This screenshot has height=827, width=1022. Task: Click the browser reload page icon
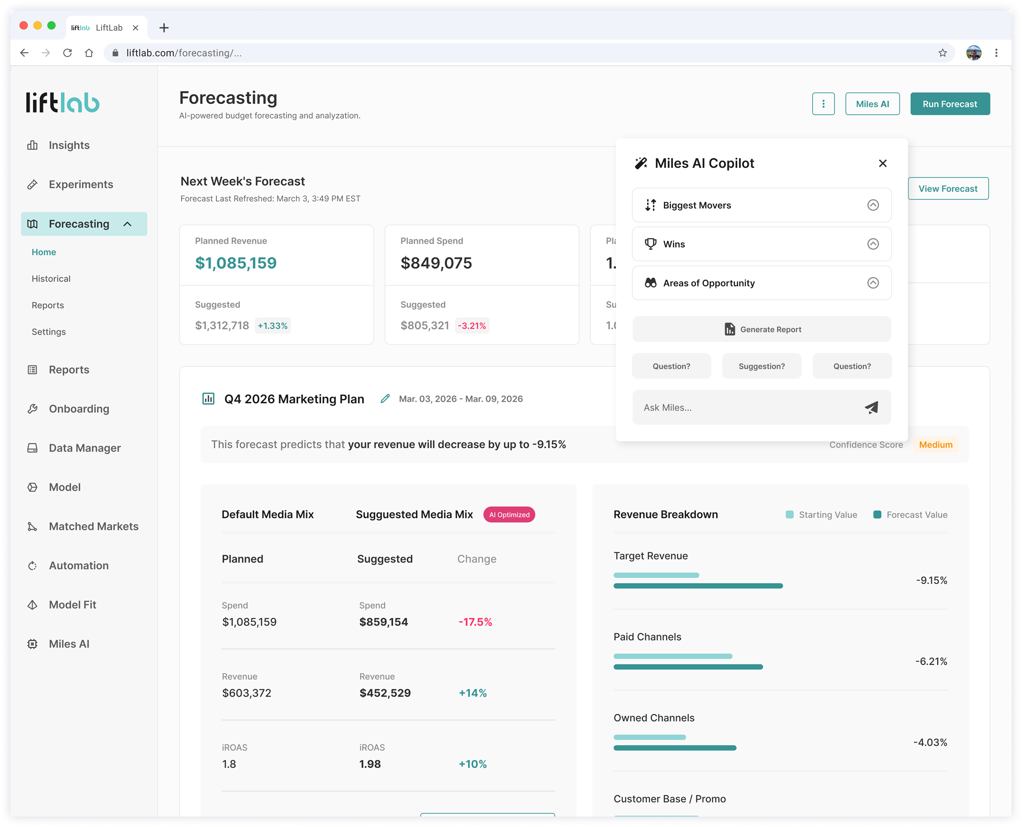(68, 53)
